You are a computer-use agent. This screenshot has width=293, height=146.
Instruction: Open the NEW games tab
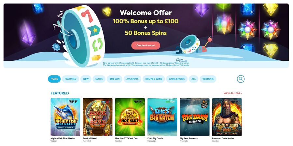coord(86,79)
